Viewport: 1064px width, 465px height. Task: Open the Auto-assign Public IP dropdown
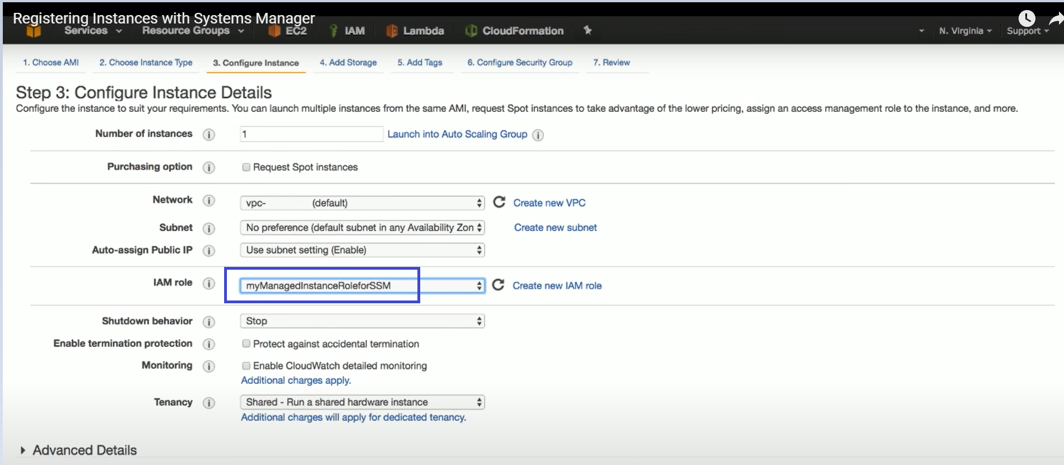point(362,250)
